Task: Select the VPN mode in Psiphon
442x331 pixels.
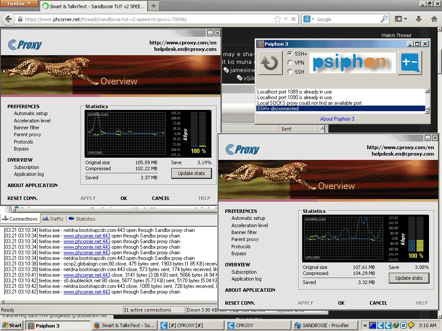Action: [290, 62]
